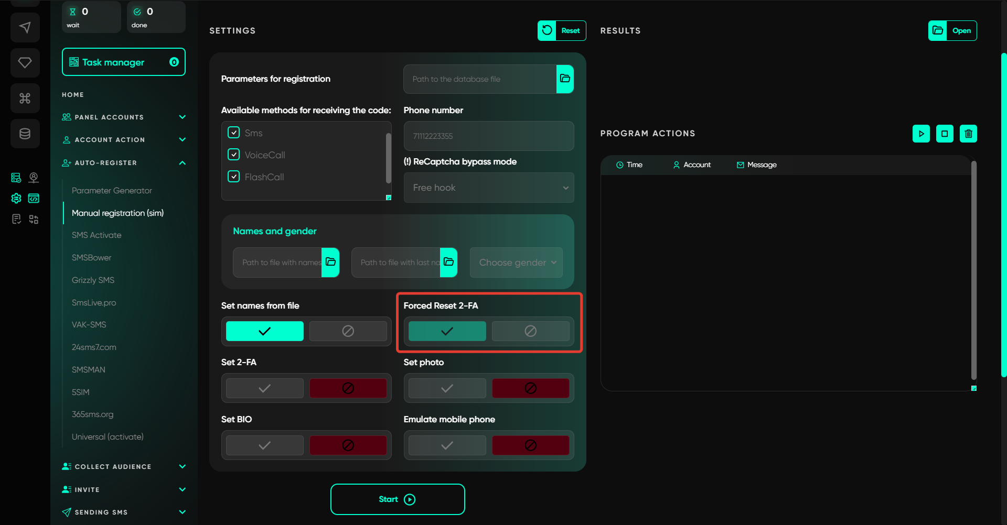Click the database icon in left rail
Image resolution: width=1007 pixels, height=525 pixels.
pyautogui.click(x=25, y=134)
